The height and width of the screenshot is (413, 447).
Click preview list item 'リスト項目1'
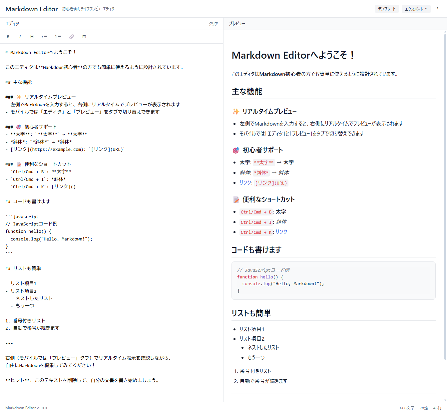[x=252, y=329]
